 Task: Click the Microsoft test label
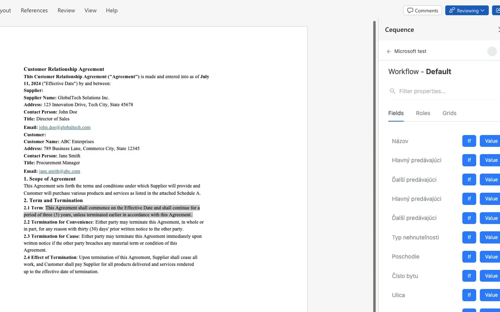410,51
